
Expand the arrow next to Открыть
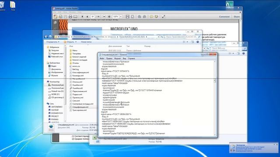(x=76, y=42)
